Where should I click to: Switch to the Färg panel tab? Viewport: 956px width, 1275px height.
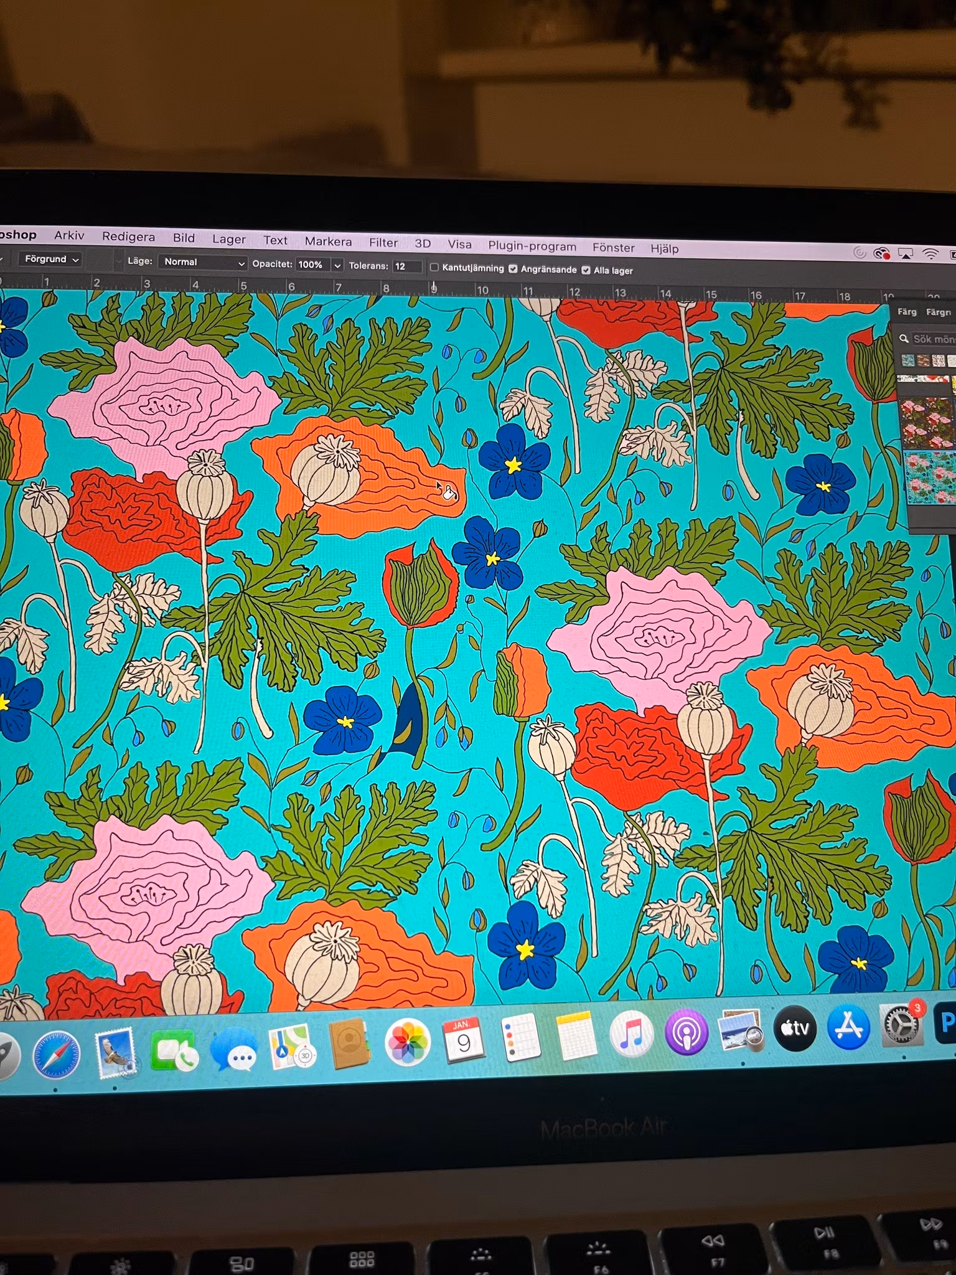coord(906,311)
